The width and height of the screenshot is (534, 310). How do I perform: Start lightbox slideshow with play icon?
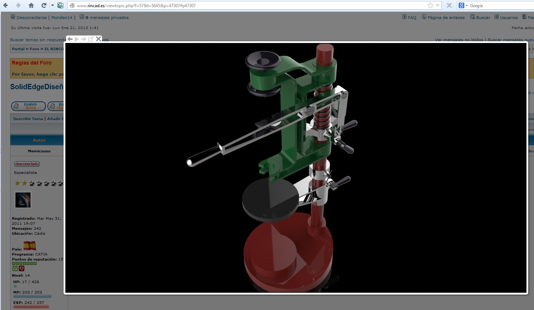[77, 39]
